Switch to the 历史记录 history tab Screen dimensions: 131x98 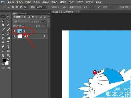[23, 13]
